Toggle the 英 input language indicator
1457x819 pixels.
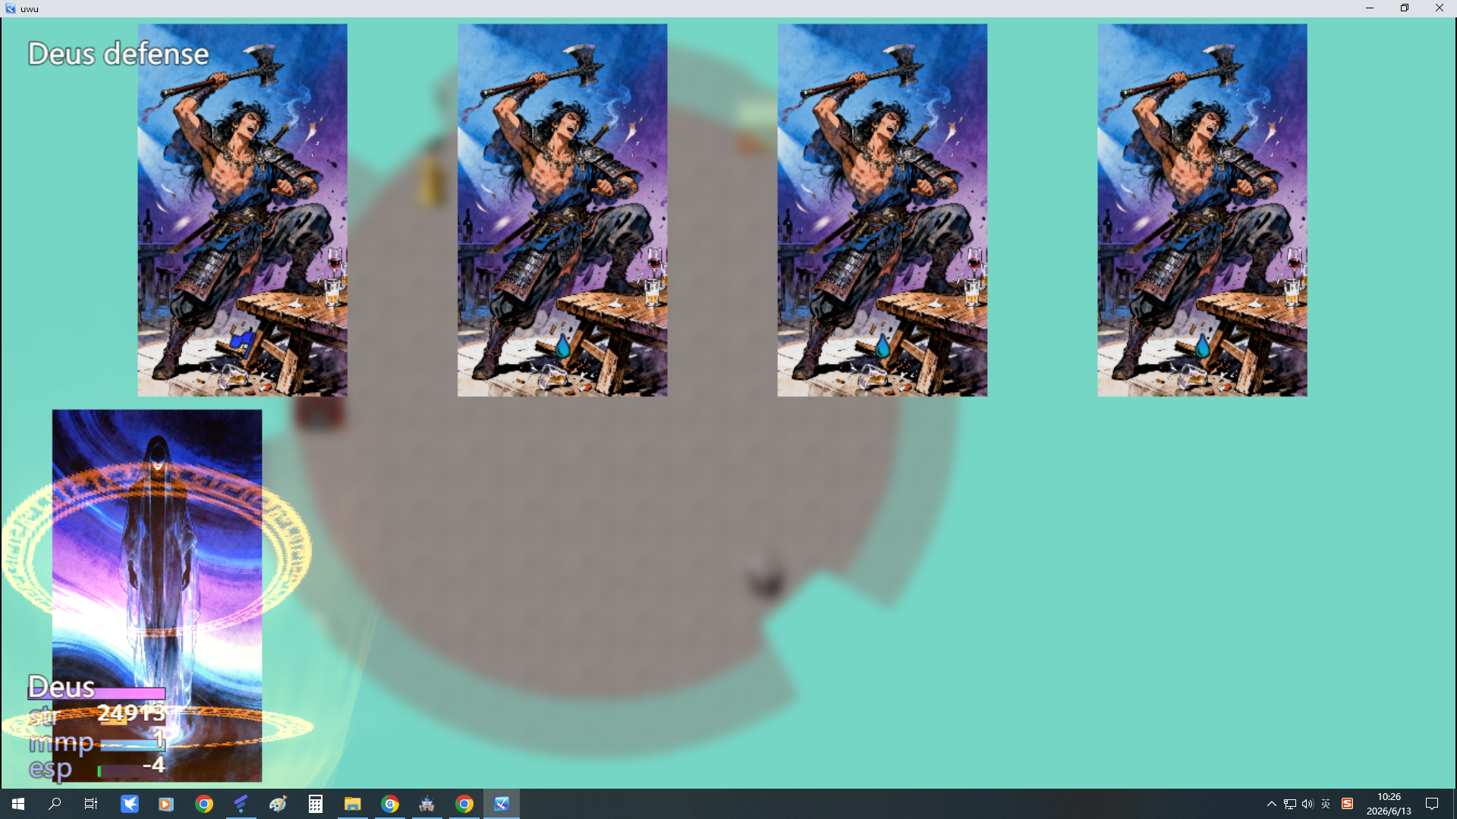[x=1326, y=804]
